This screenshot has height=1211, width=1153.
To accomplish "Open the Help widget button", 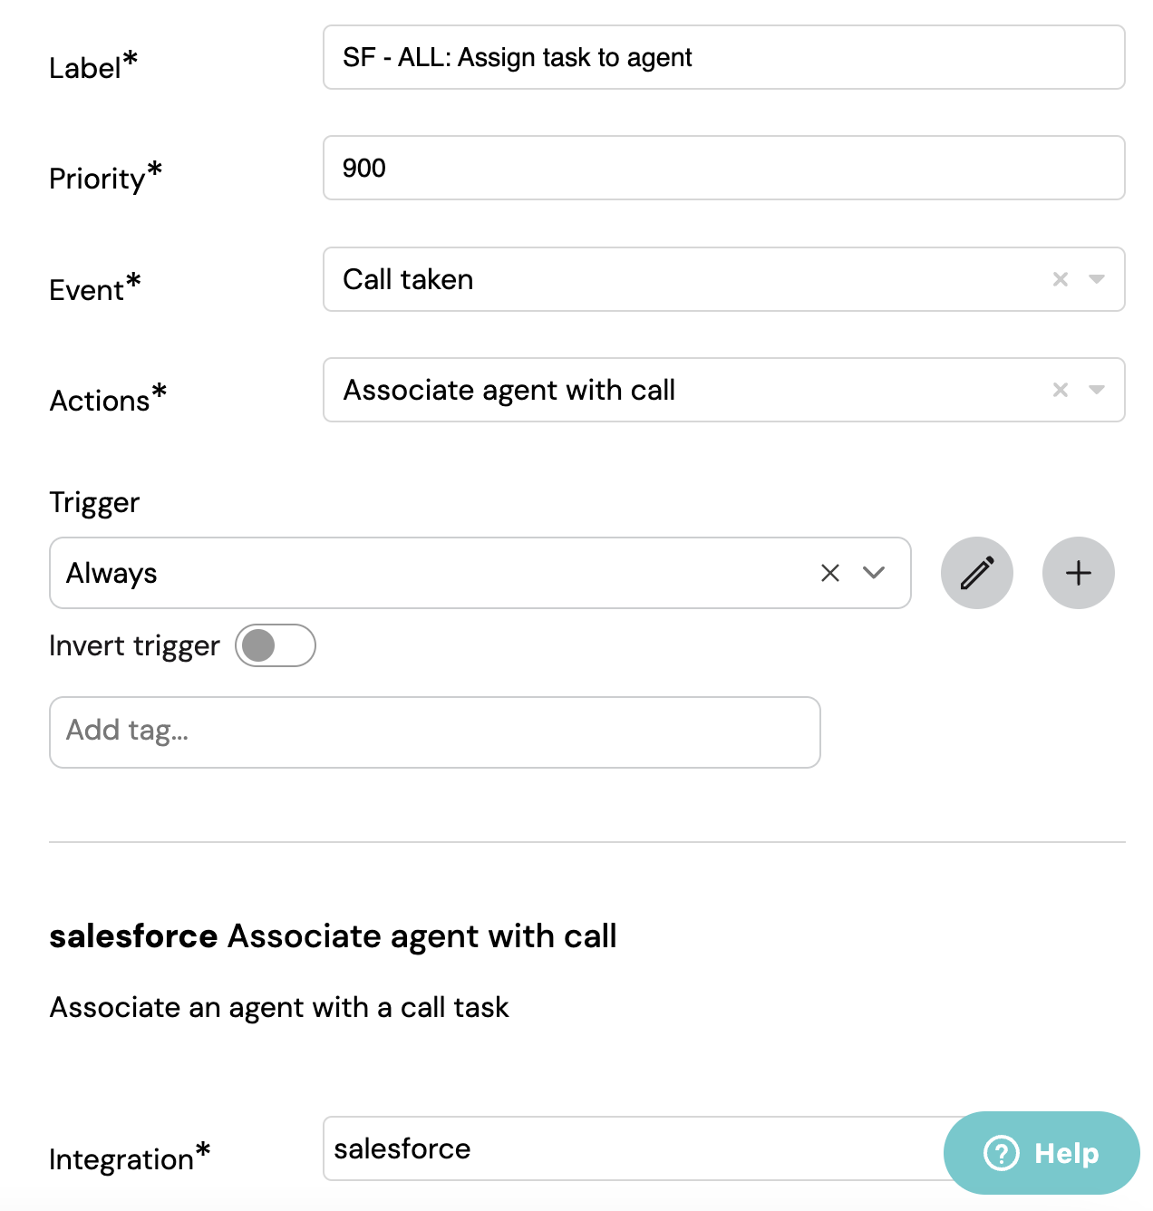I will click(1042, 1153).
